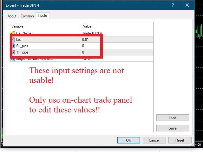Click the Lot value 0.01 cell
Image resolution: width=203 pixels, height=152 pixels.
(x=117, y=40)
